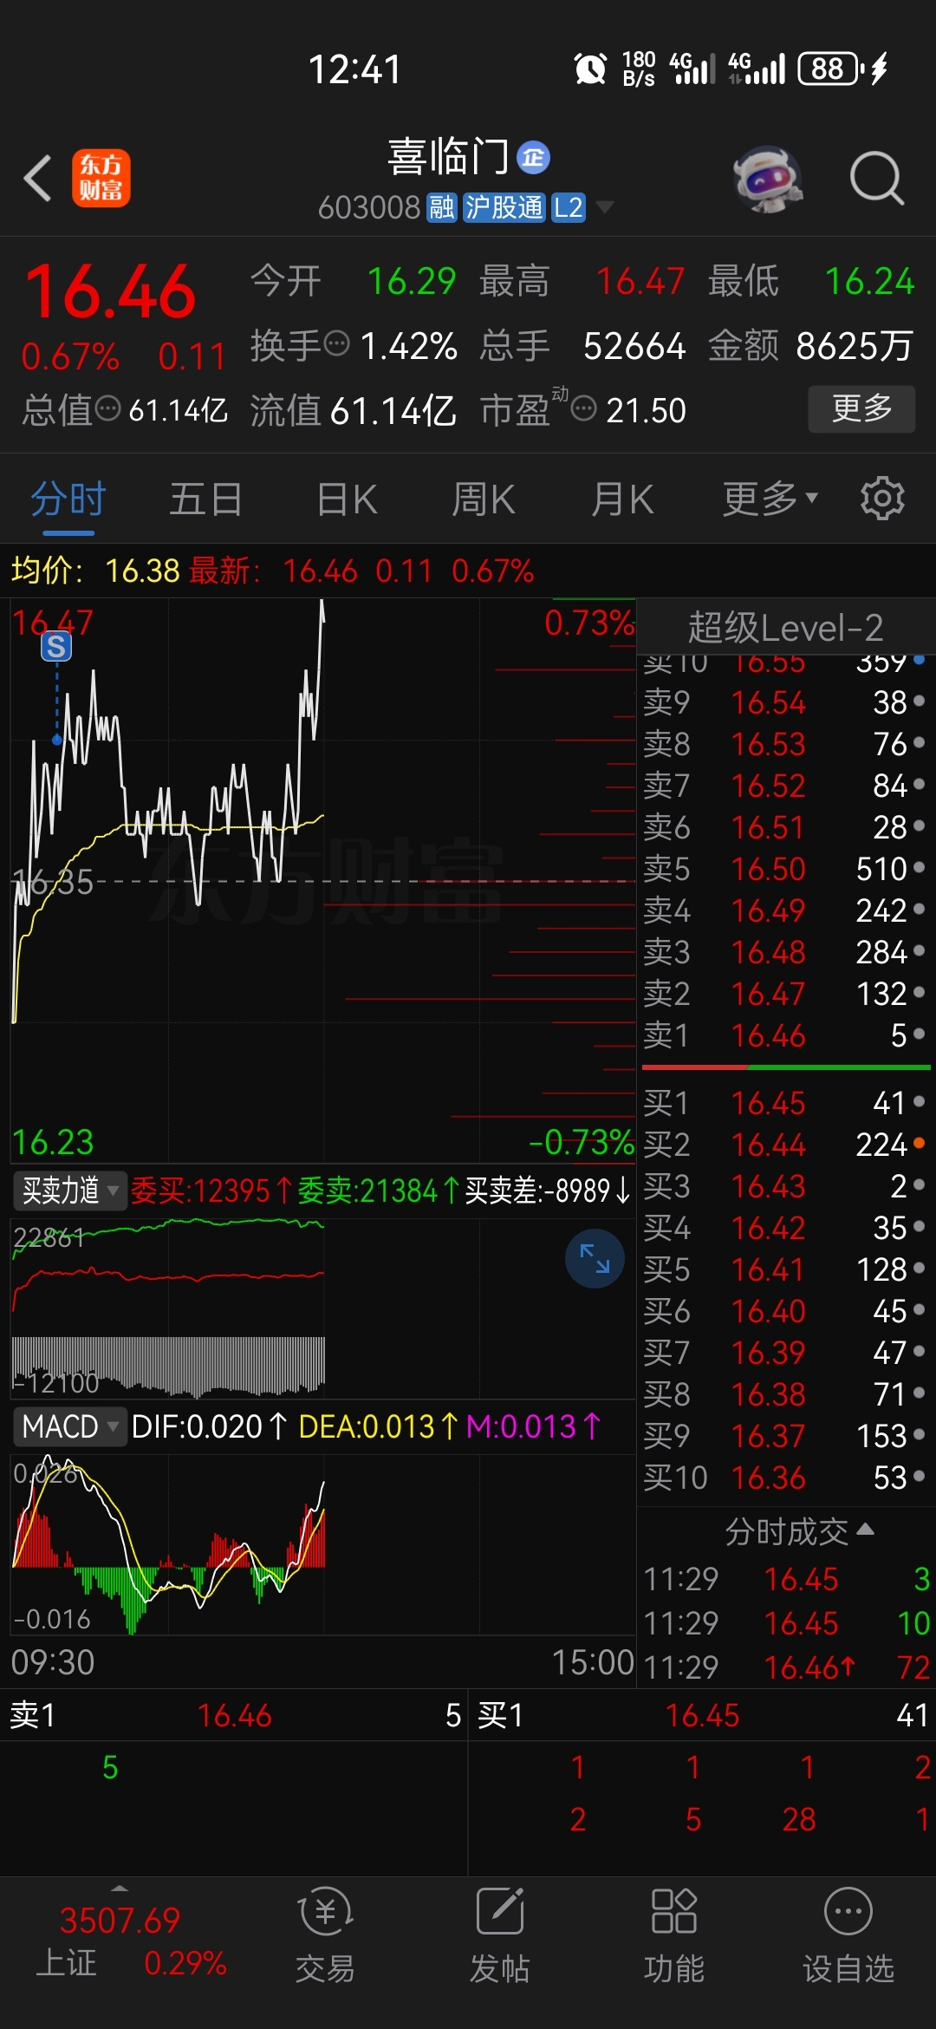Image resolution: width=936 pixels, height=2029 pixels.
Task: Switch to 周K tab
Action: point(484,499)
